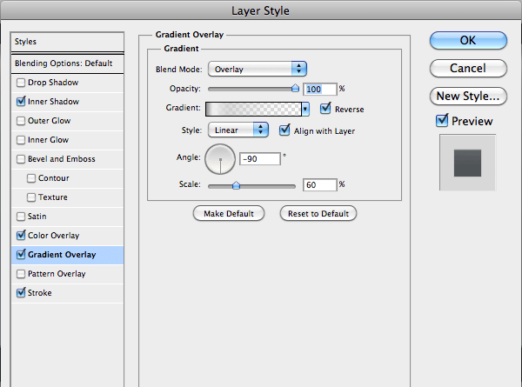The width and height of the screenshot is (522, 387).
Task: Enable the Drop Shadow checkbox
Action: click(x=21, y=83)
